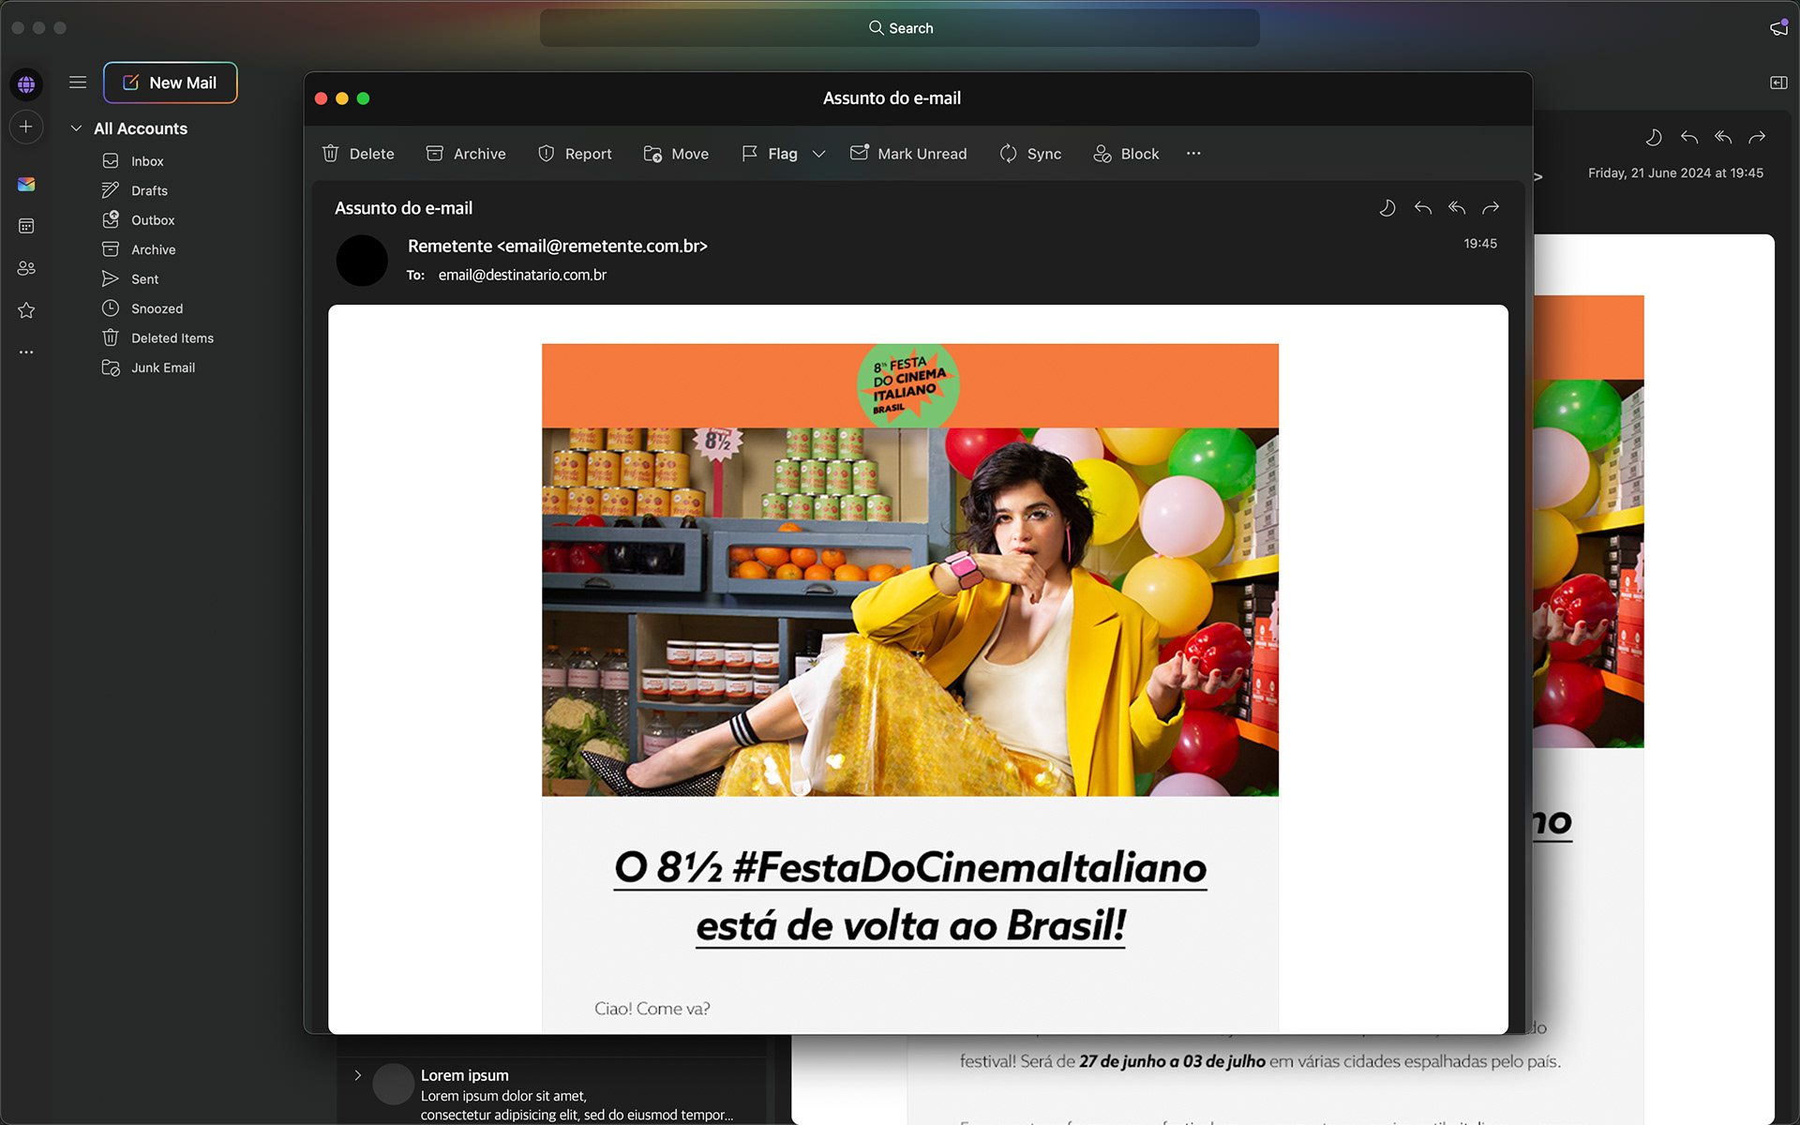Viewport: 1800px width, 1125px height.
Task: Open the toolbar overflow ellipsis menu
Action: 1193,154
